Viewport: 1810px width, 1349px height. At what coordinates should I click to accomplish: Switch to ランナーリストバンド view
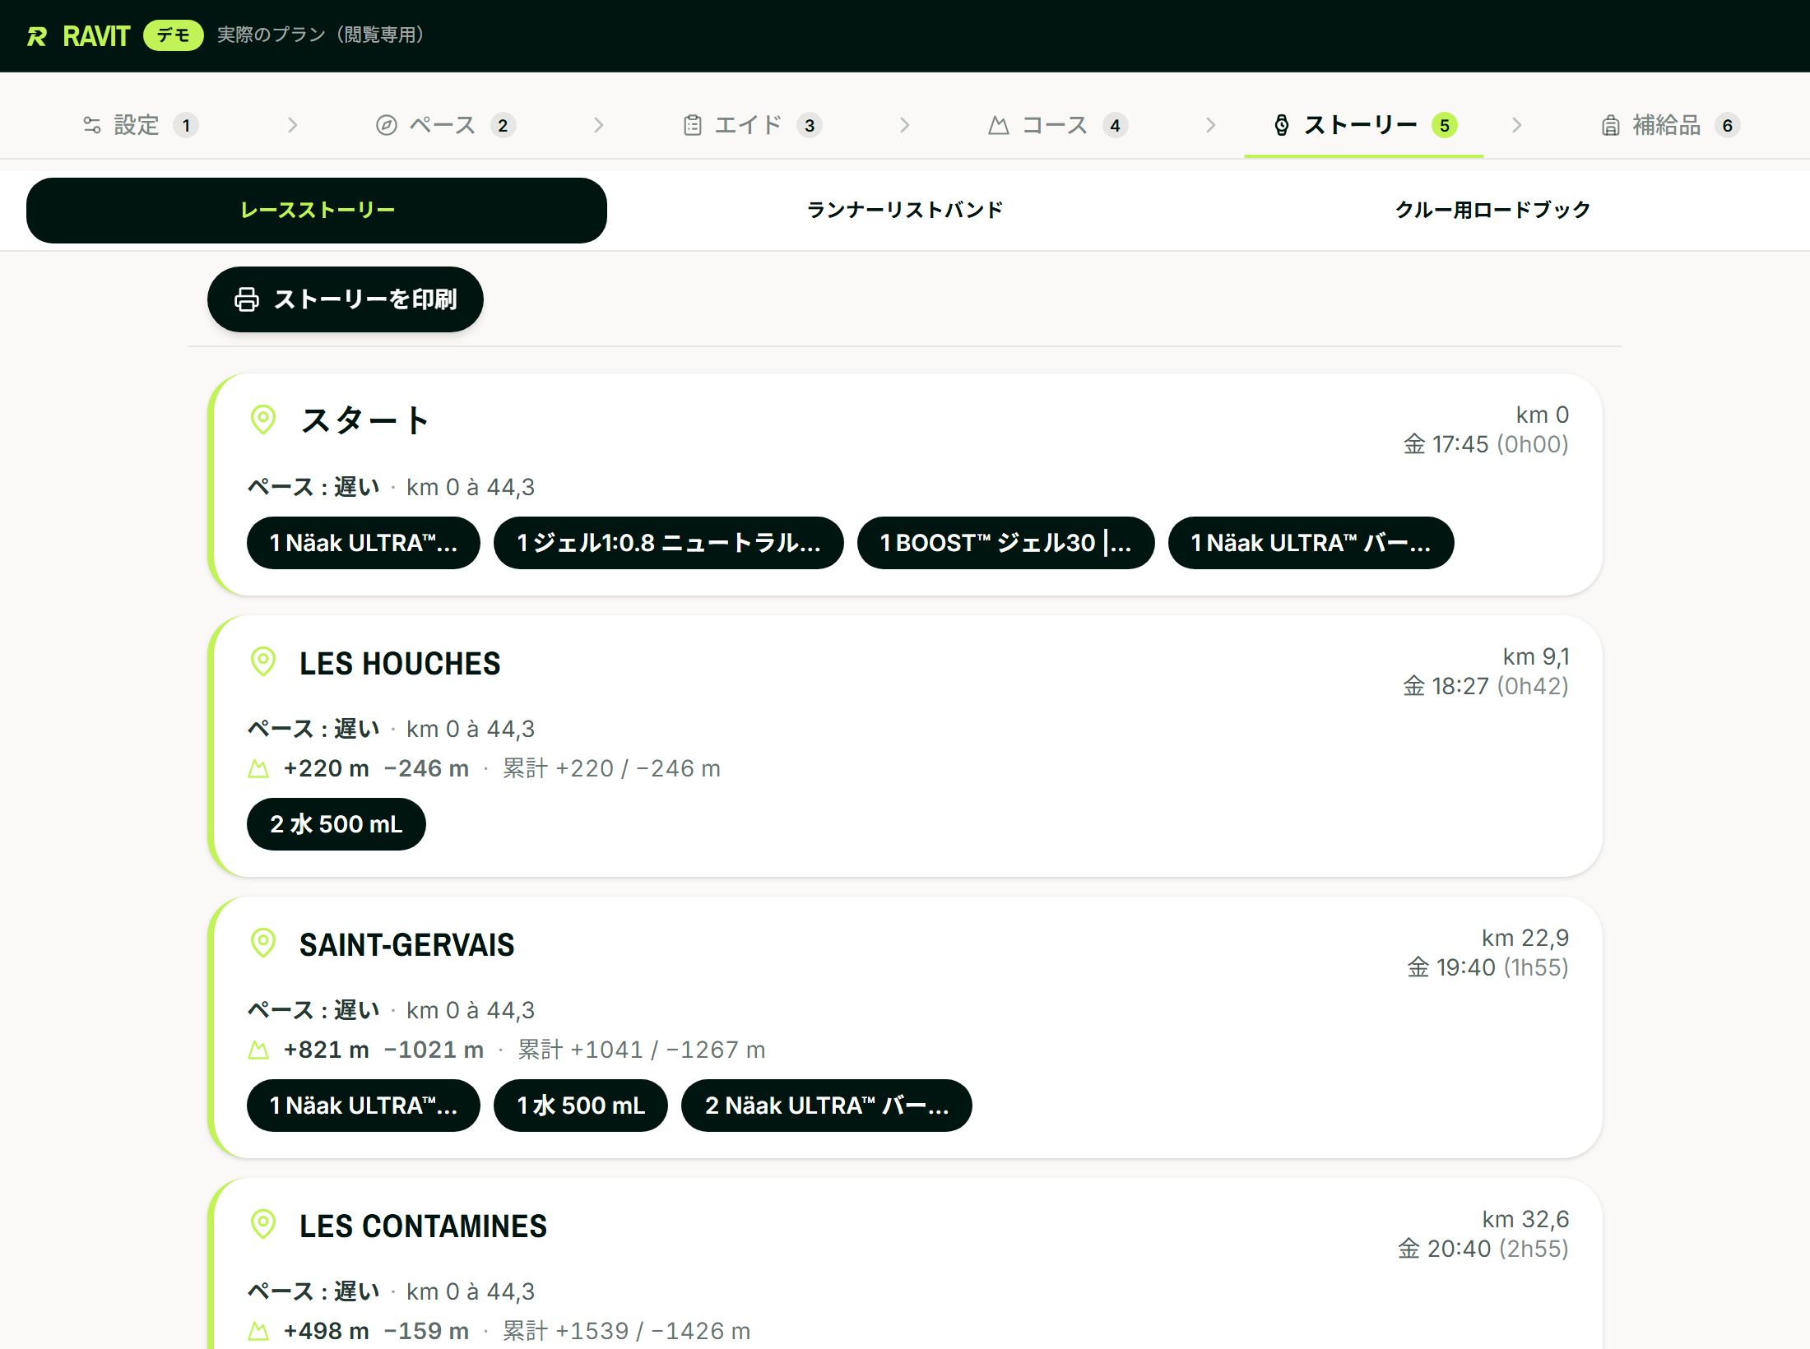pyautogui.click(x=905, y=211)
